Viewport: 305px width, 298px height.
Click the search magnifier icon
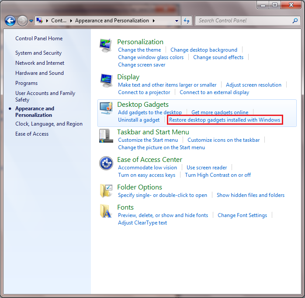295,21
